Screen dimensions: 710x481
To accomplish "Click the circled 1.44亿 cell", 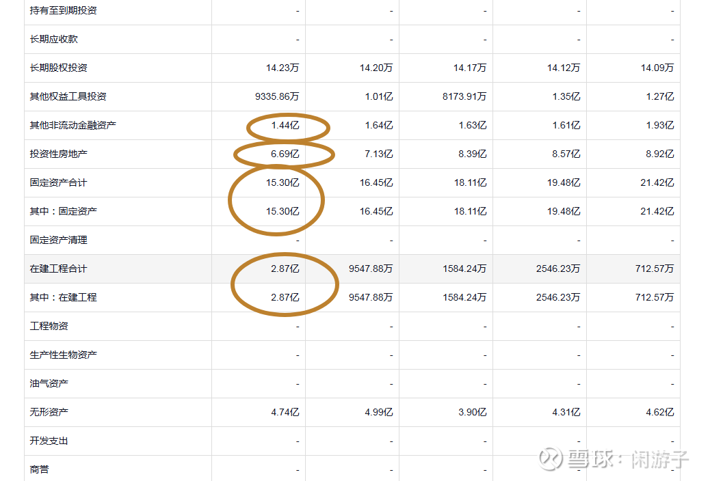I will (285, 126).
